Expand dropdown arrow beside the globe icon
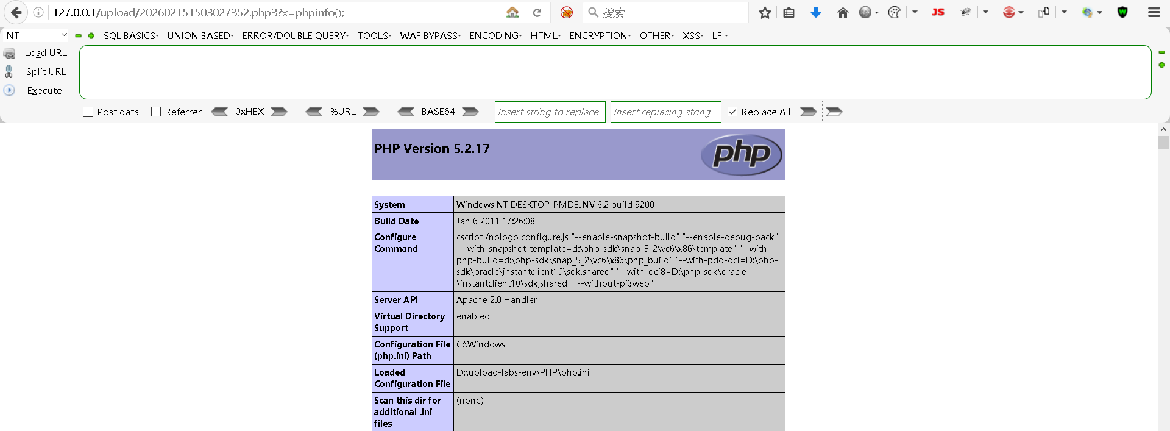1170x431 pixels. [x=877, y=12]
